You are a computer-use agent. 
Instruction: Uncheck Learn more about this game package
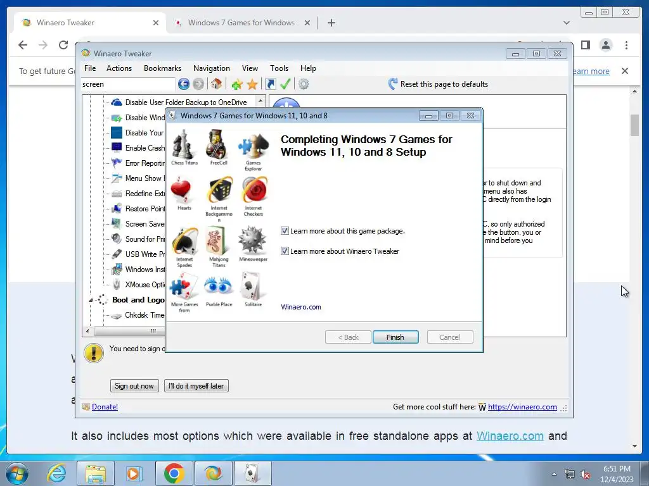coord(285,230)
